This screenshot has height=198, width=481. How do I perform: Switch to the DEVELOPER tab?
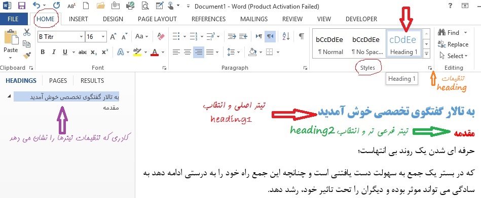(361, 19)
